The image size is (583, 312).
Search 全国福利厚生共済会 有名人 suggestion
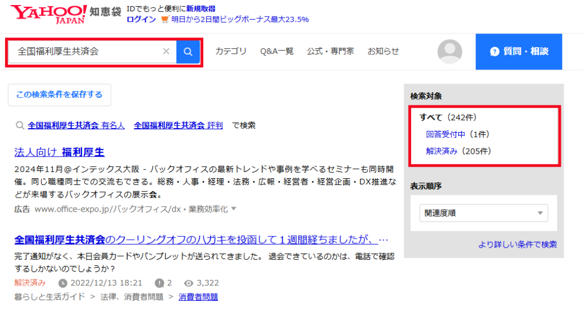(x=76, y=125)
